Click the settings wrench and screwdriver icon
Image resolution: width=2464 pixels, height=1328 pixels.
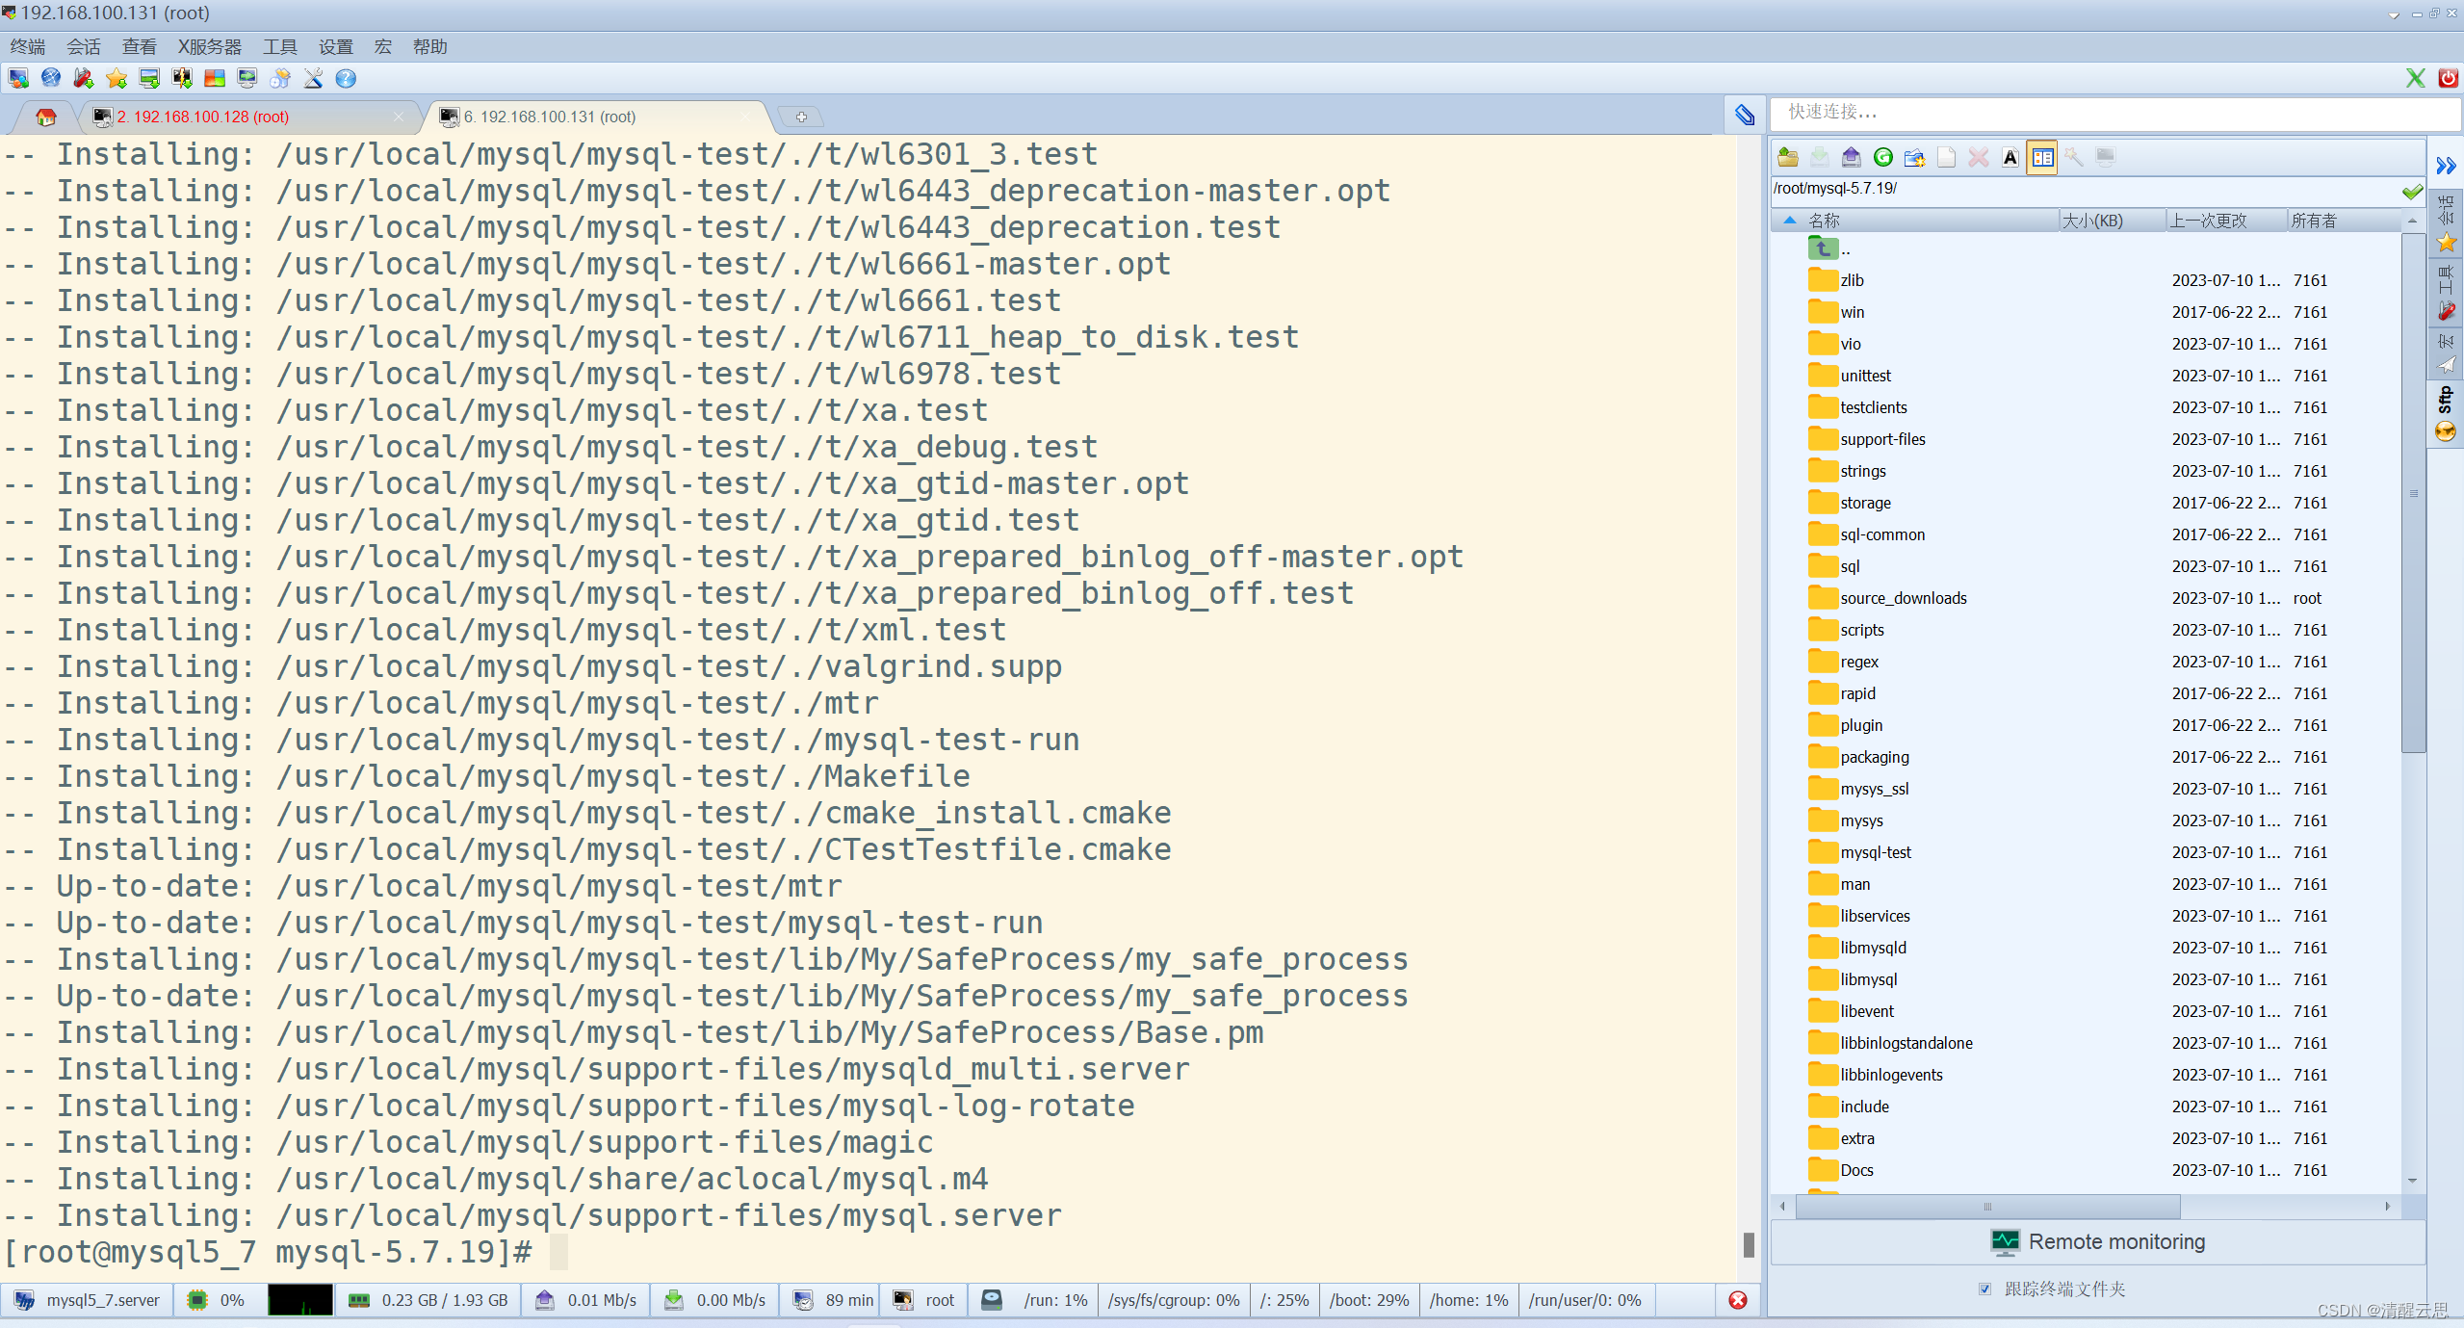click(313, 79)
